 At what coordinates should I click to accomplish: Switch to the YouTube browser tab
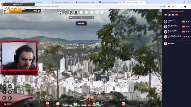tap(86, 2)
